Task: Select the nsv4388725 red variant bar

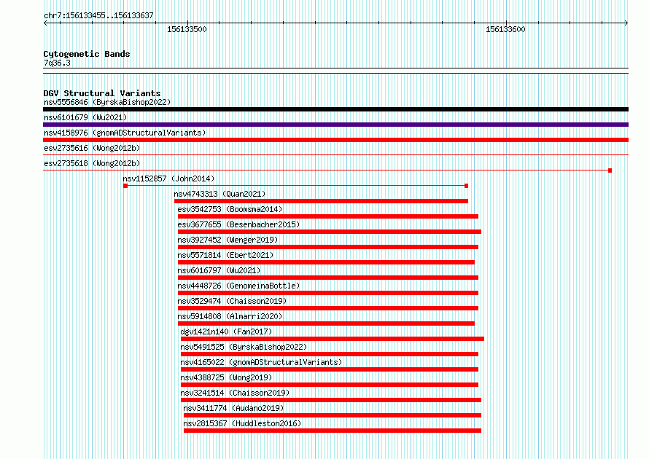Action: click(x=330, y=385)
